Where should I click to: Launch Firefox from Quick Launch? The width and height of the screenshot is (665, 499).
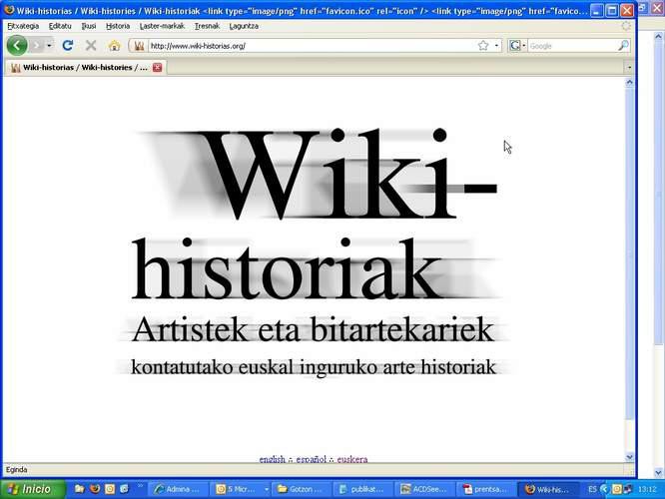point(95,489)
